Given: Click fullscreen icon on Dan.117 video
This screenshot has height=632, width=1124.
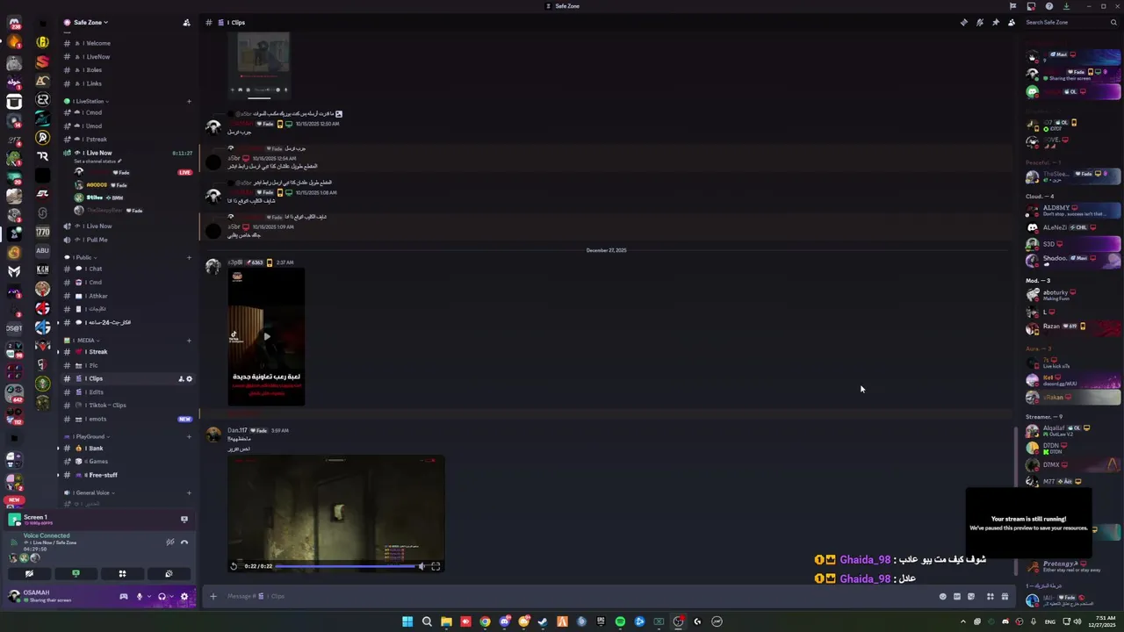Looking at the screenshot, I should point(436,566).
